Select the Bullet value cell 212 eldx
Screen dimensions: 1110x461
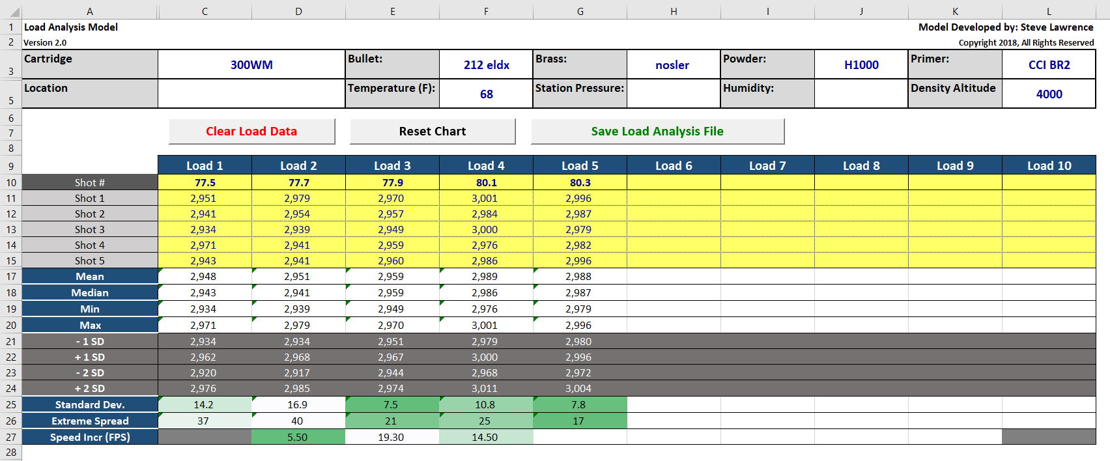click(x=486, y=64)
